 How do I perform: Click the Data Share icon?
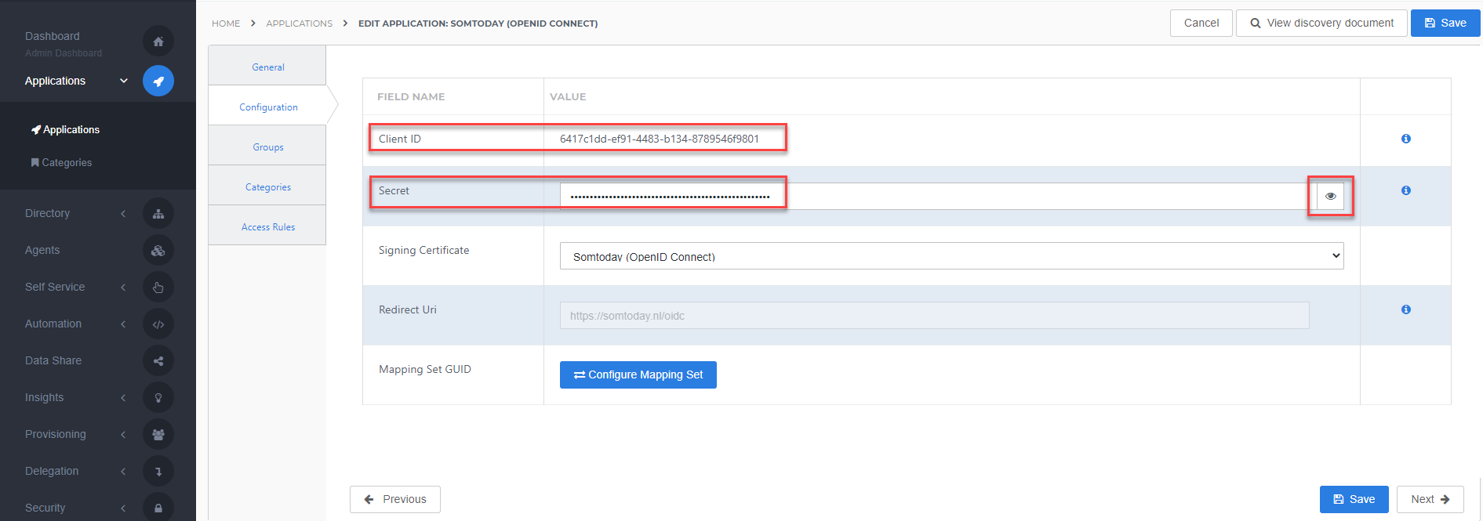click(x=158, y=361)
